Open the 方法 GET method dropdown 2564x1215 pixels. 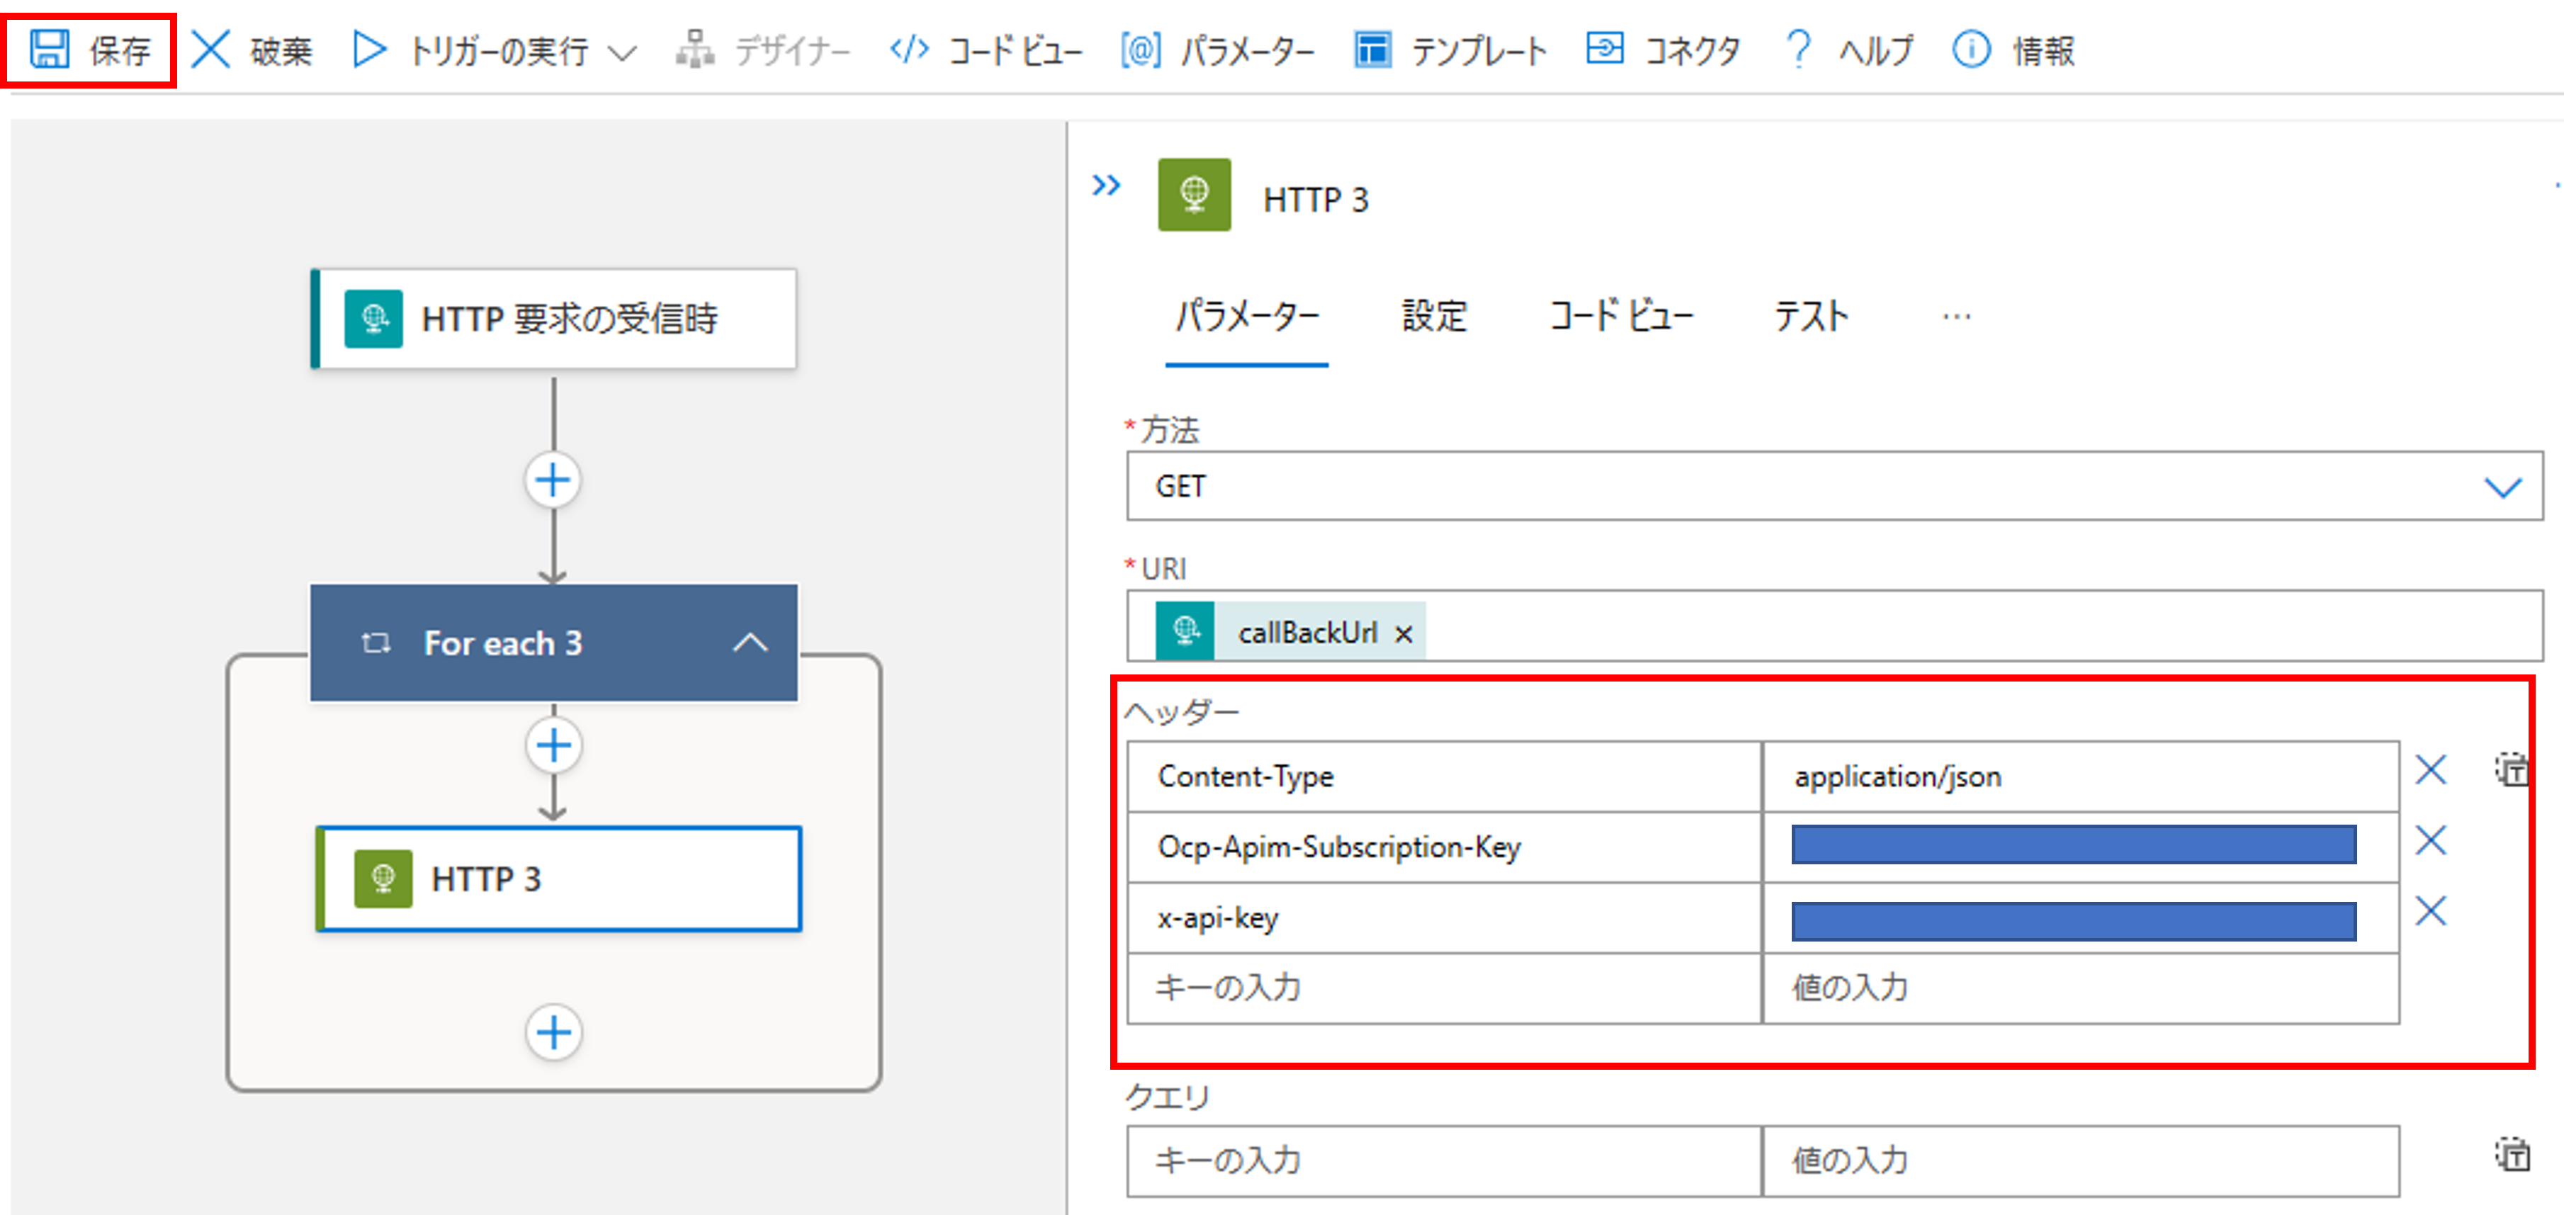(x=2502, y=487)
